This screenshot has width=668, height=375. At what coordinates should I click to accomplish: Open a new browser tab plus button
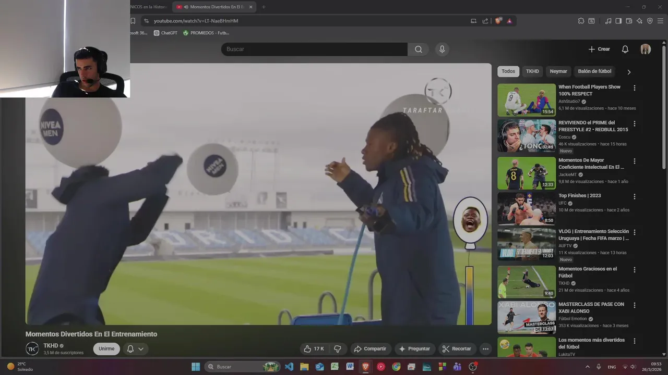pyautogui.click(x=264, y=7)
